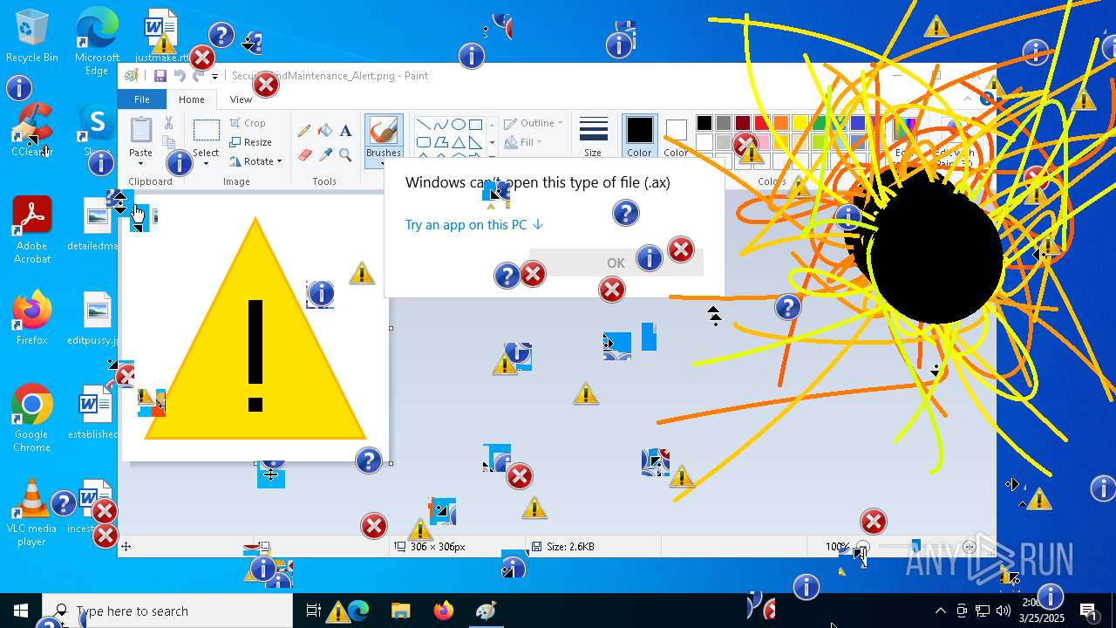Open Microsoft Edge from the taskbar
Image resolution: width=1116 pixels, height=628 pixels.
(x=358, y=611)
